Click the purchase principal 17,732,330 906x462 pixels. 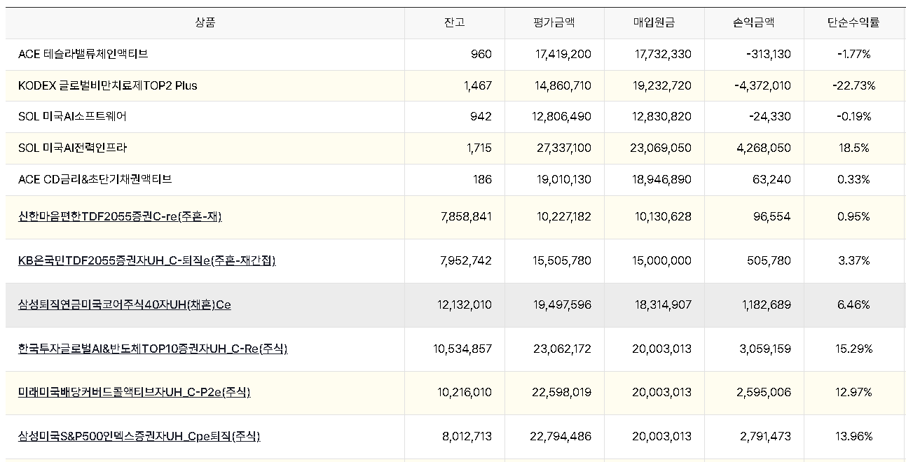[663, 54]
